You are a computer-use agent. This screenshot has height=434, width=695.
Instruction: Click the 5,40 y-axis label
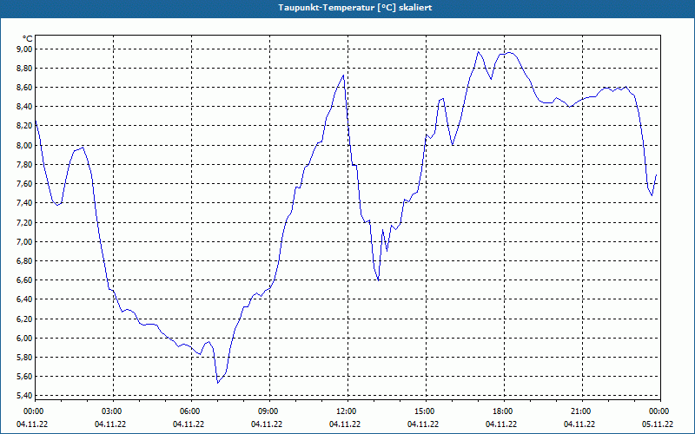(x=24, y=396)
